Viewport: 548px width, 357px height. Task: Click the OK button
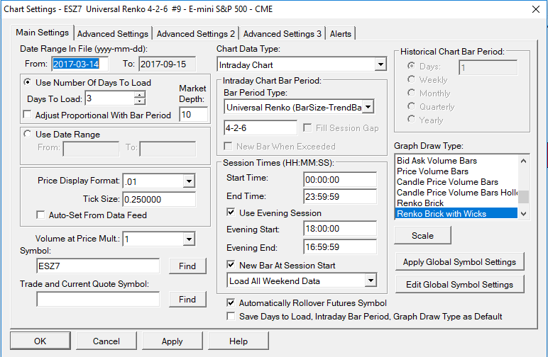(40, 341)
